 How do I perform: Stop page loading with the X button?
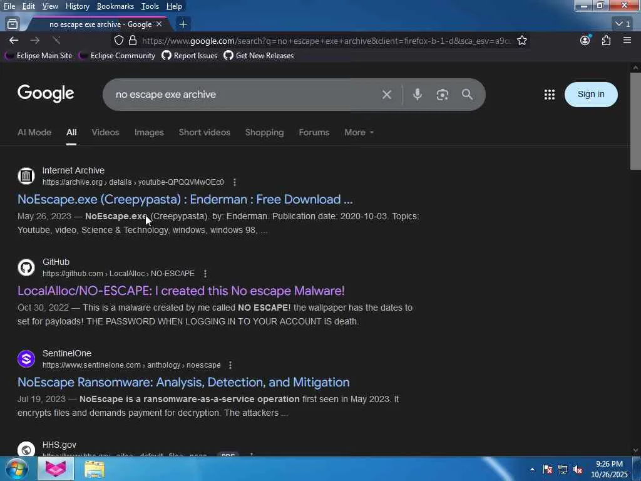click(x=56, y=40)
